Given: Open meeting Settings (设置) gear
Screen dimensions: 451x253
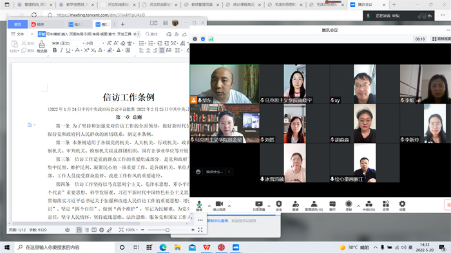Looking at the screenshot, I should (402, 206).
